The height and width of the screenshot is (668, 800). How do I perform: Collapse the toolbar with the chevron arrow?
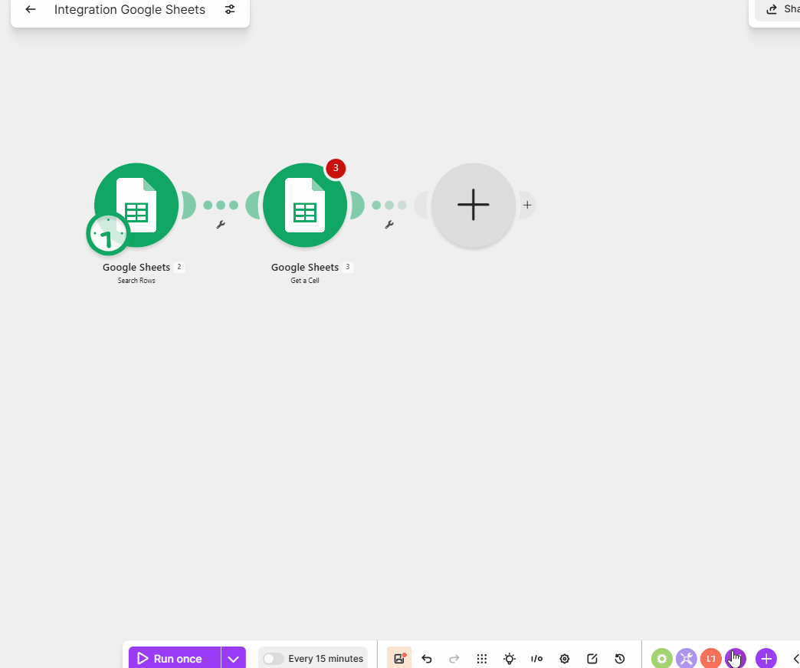[x=795, y=658]
